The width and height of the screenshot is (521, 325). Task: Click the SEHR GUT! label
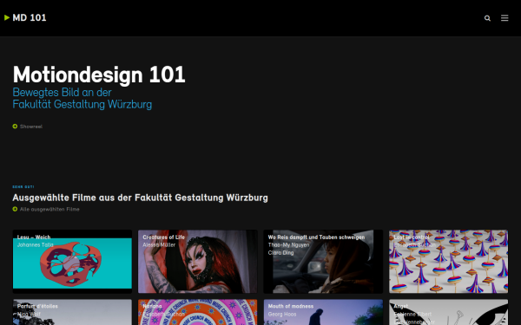23,187
